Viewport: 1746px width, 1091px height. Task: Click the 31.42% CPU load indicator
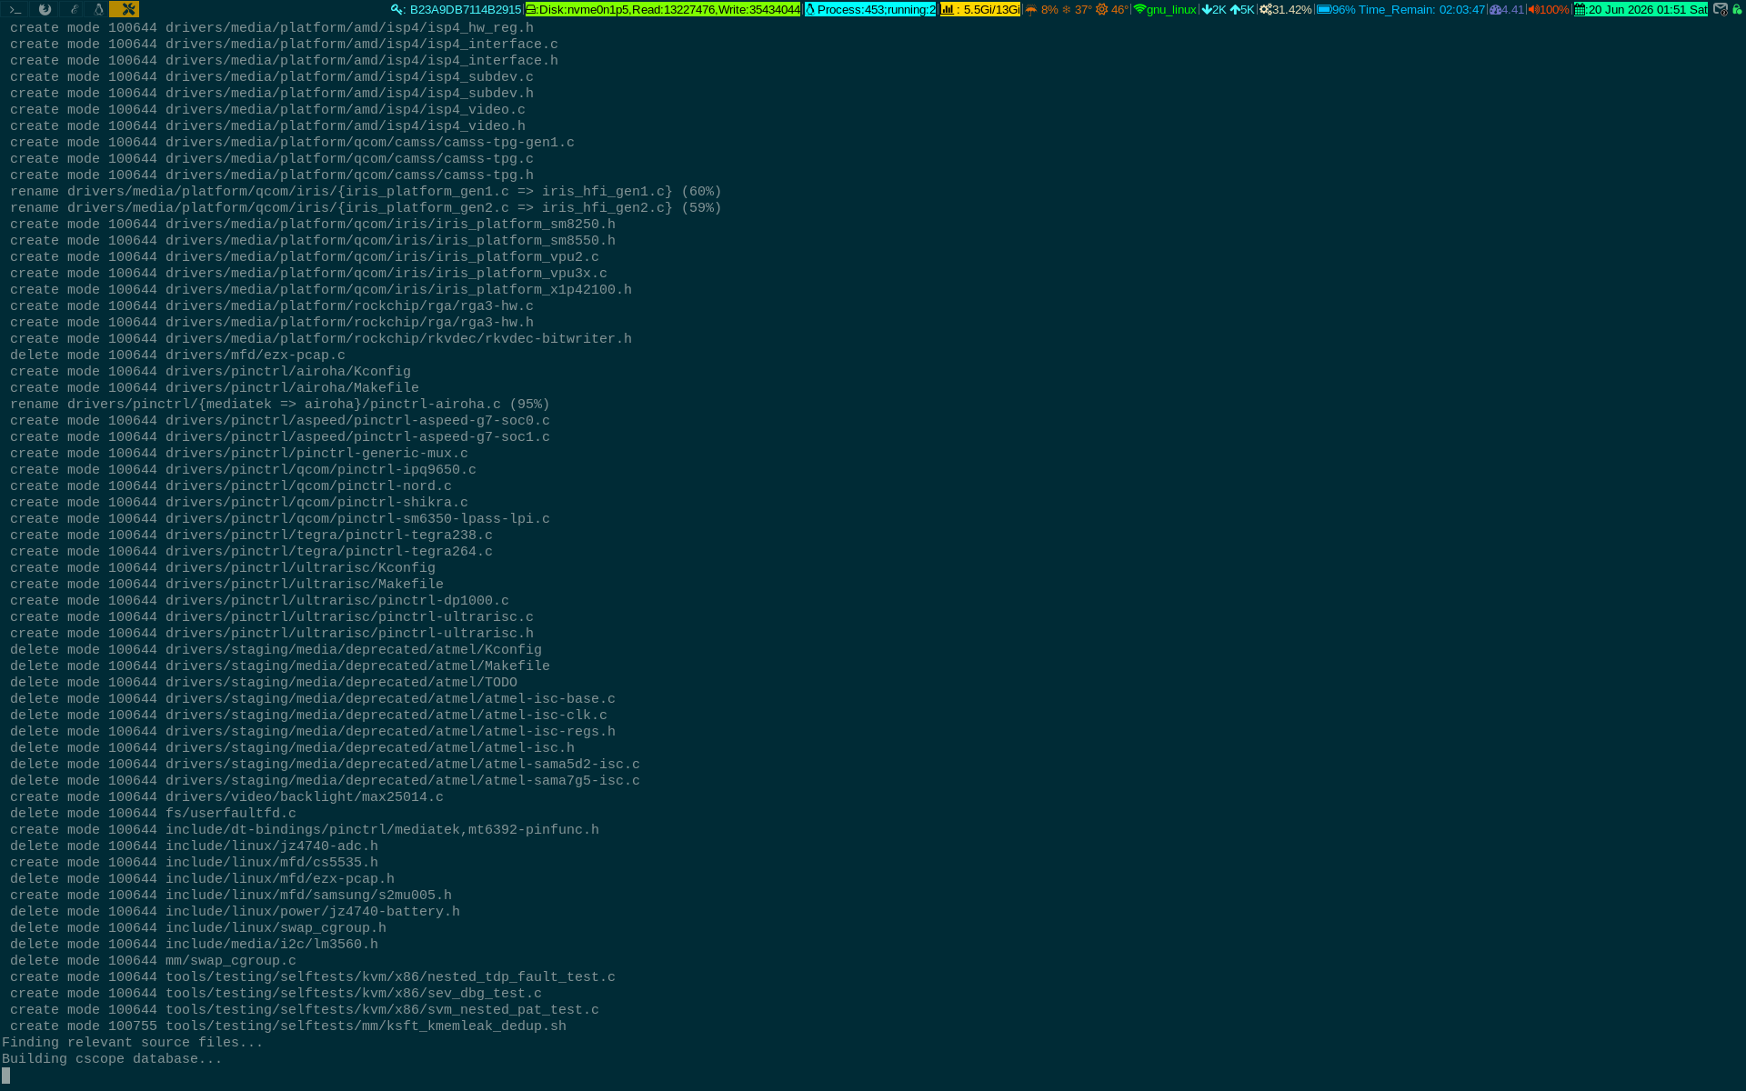pos(1285,9)
